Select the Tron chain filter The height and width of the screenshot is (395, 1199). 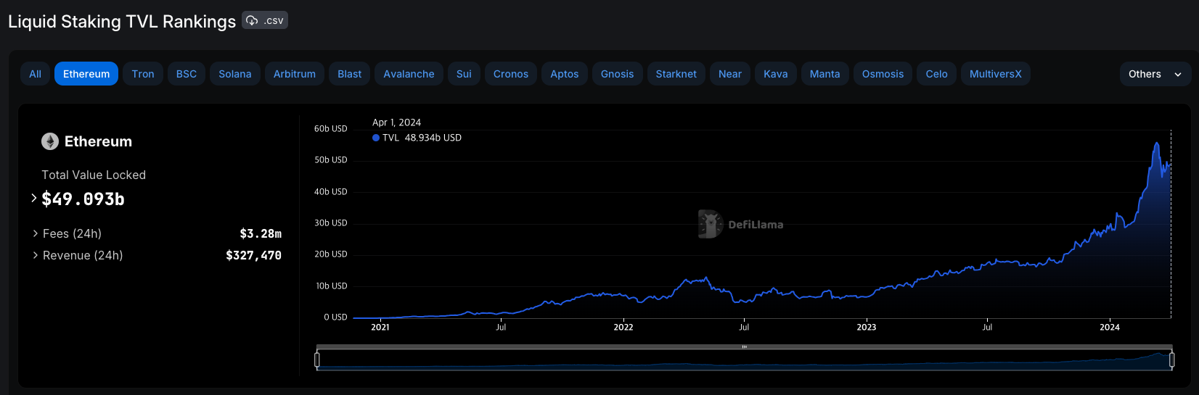(x=143, y=74)
